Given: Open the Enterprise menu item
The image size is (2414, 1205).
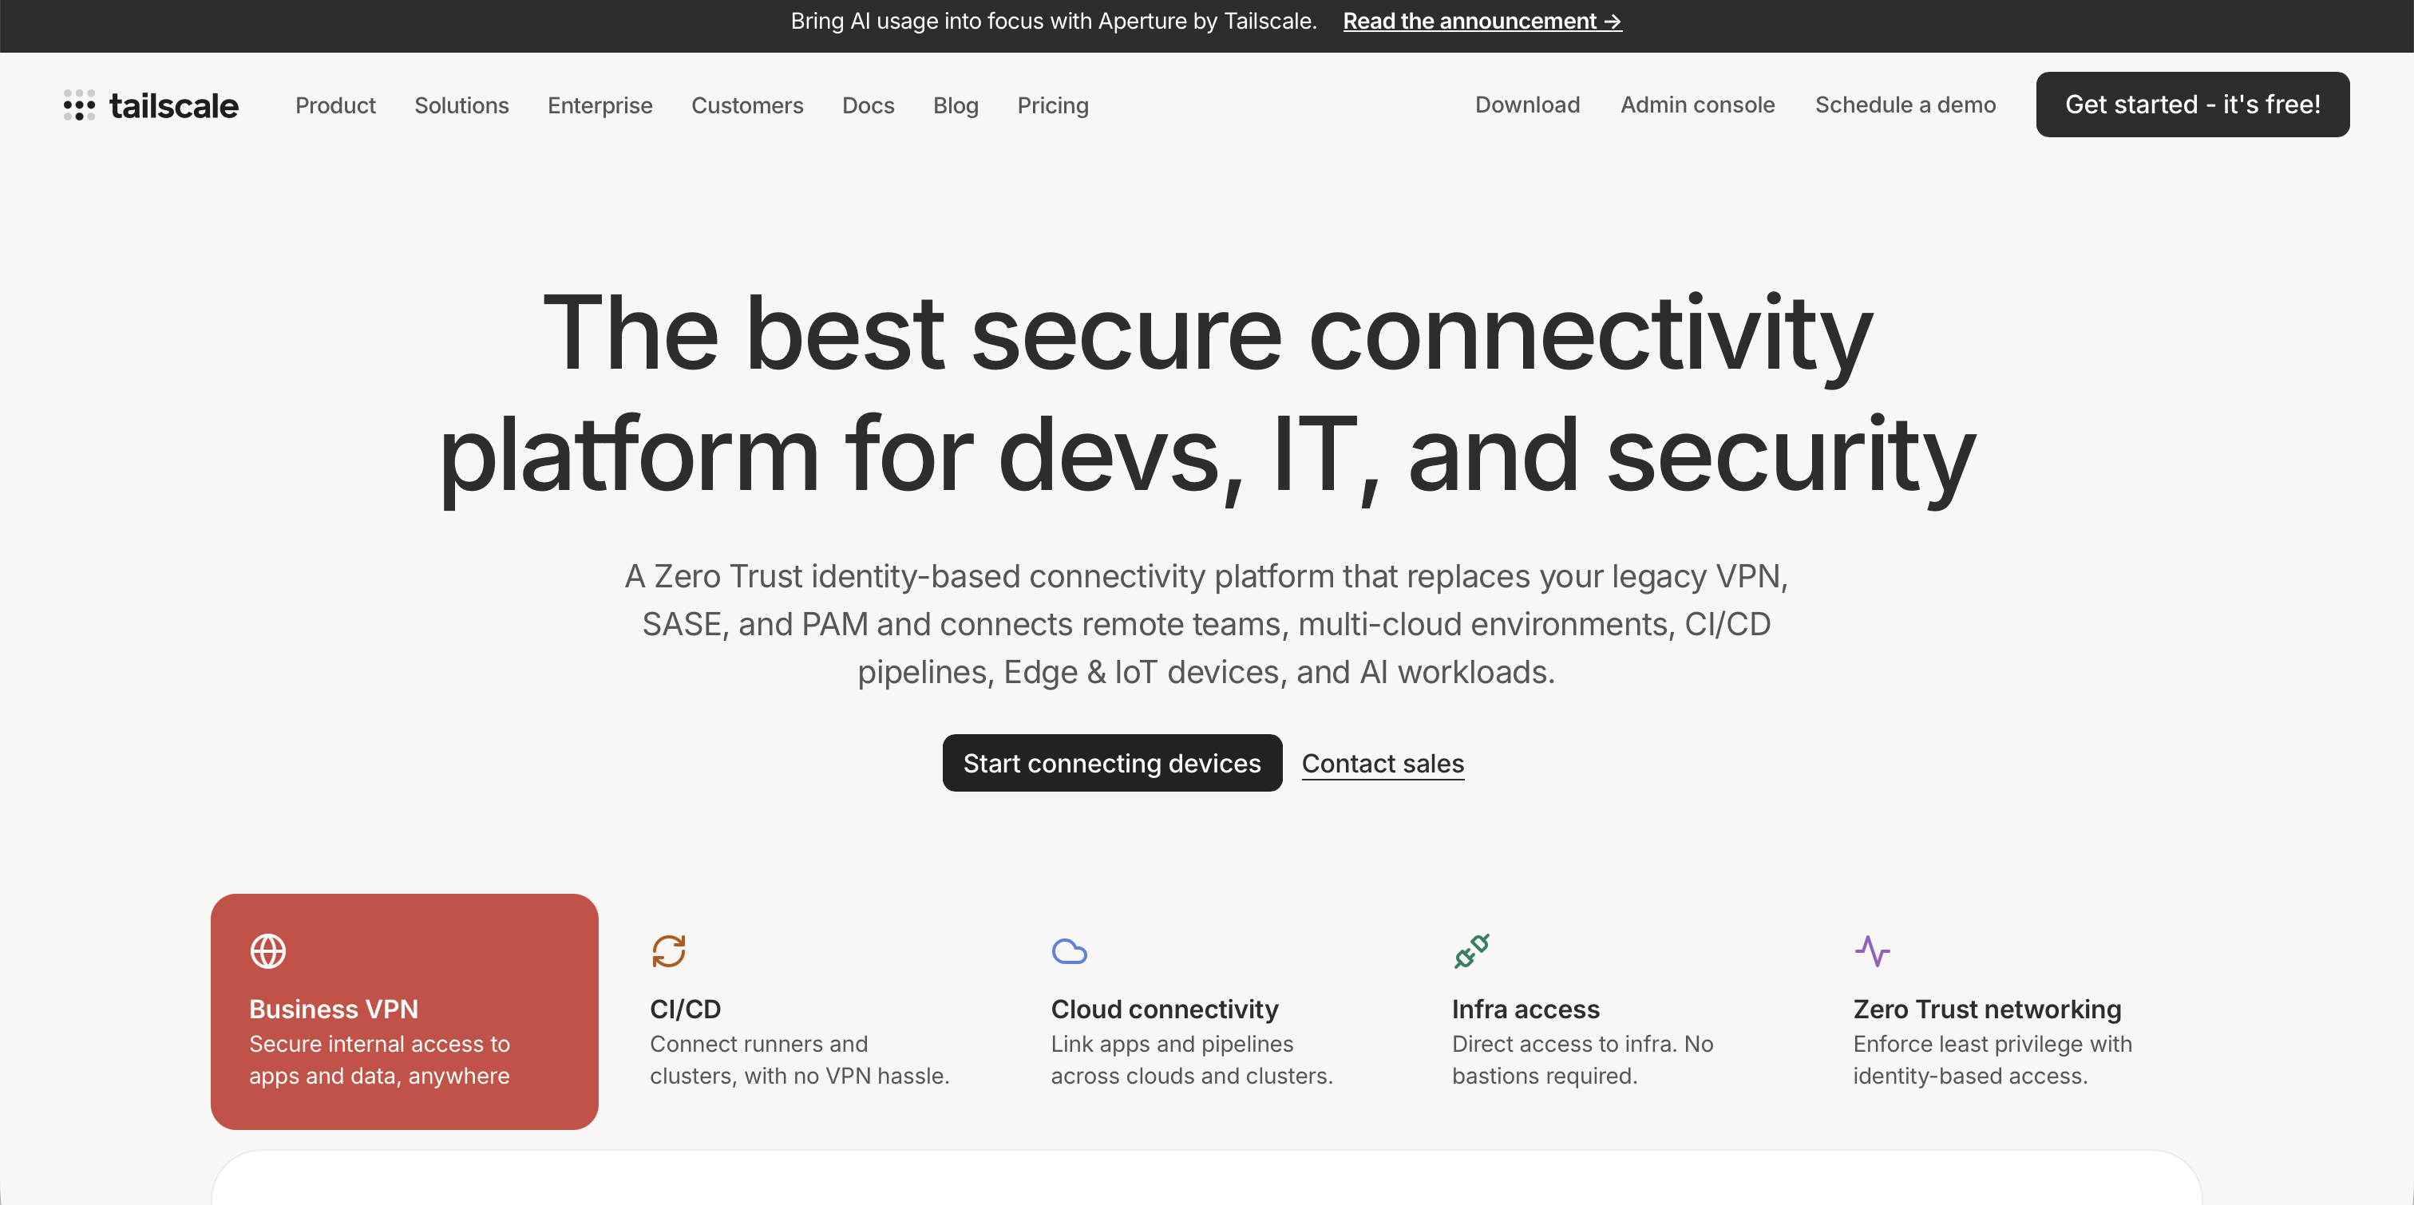Looking at the screenshot, I should [x=600, y=105].
